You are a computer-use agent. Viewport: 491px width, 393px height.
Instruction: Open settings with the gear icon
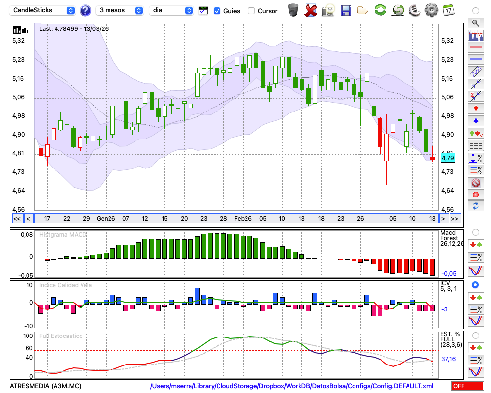[x=432, y=10]
